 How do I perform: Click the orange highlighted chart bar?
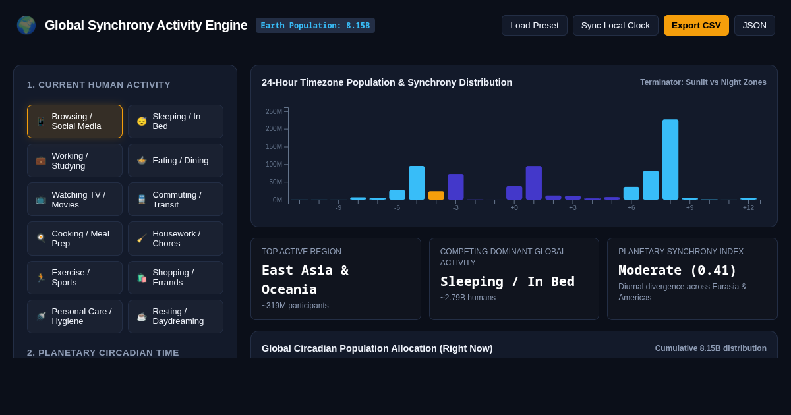[x=436, y=196]
